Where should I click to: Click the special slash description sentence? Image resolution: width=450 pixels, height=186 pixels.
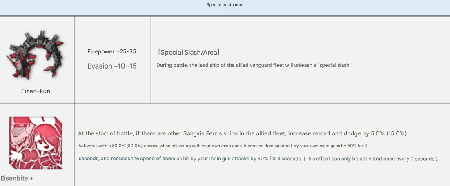point(254,65)
